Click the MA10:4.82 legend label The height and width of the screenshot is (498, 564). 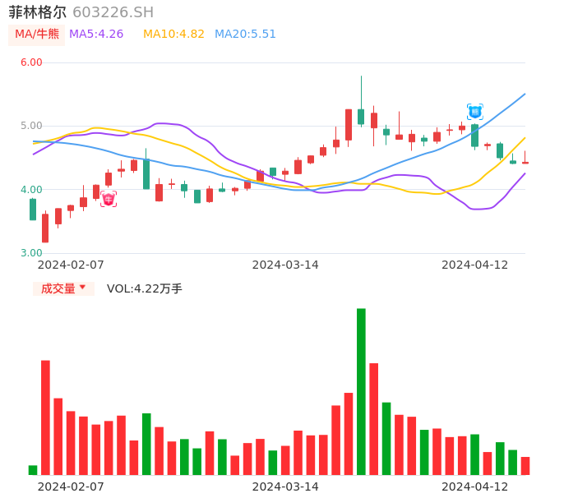pos(173,35)
